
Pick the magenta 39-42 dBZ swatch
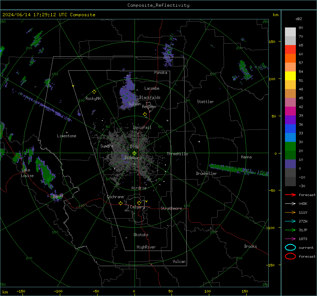290,111
